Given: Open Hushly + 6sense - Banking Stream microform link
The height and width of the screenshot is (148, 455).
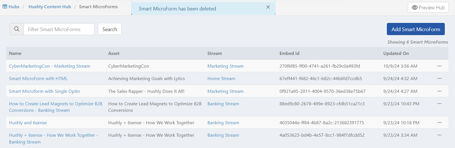Looking at the screenshot, I should pos(53,139).
